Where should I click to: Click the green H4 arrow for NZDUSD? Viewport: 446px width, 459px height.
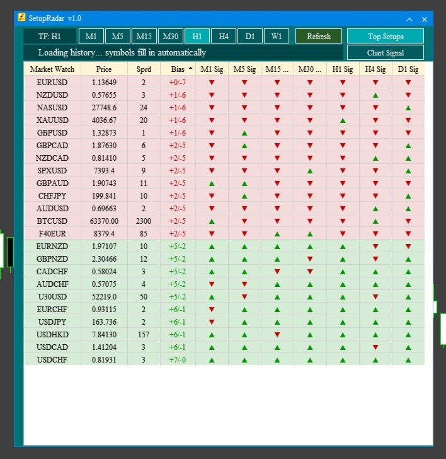tap(375, 95)
